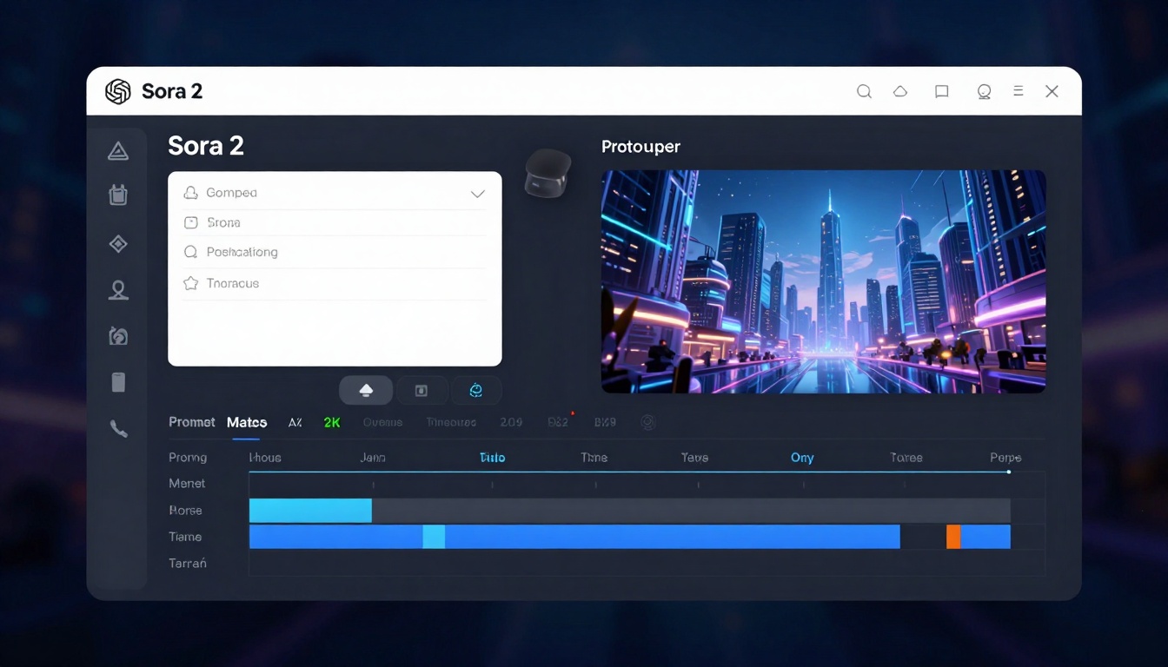1168x667 pixels.
Task: Click the upload arrow button below the list
Action: (x=366, y=391)
